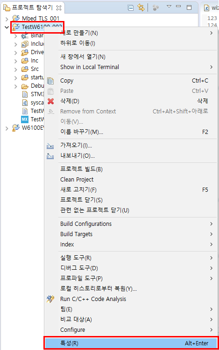Image resolution: width=219 pixels, height=350 pixels.
Task: Click the Copy icon in context menu
Action: [x=50, y=81]
